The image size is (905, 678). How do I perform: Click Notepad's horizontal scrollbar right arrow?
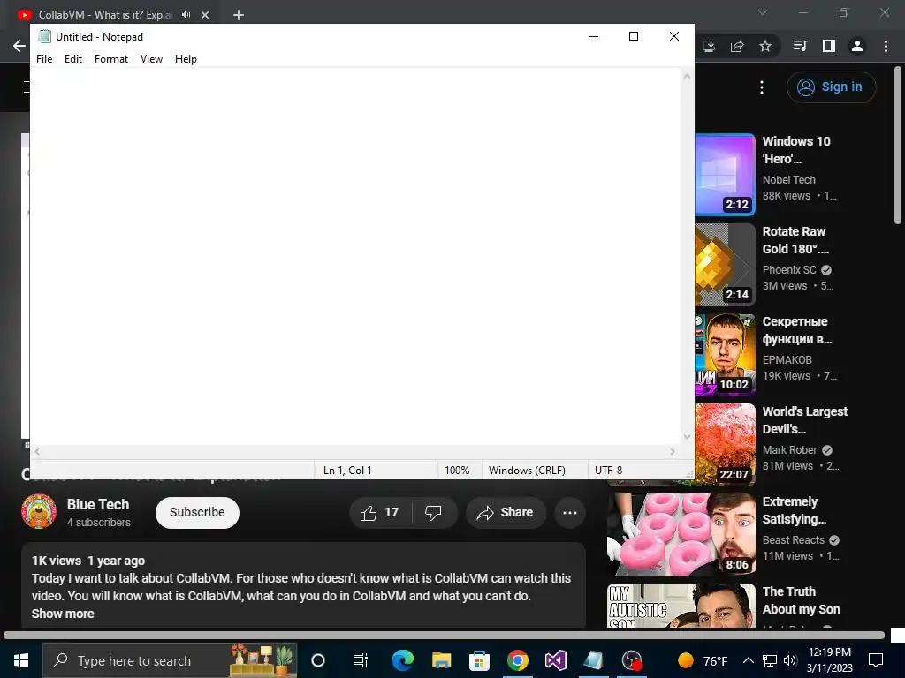pos(673,451)
